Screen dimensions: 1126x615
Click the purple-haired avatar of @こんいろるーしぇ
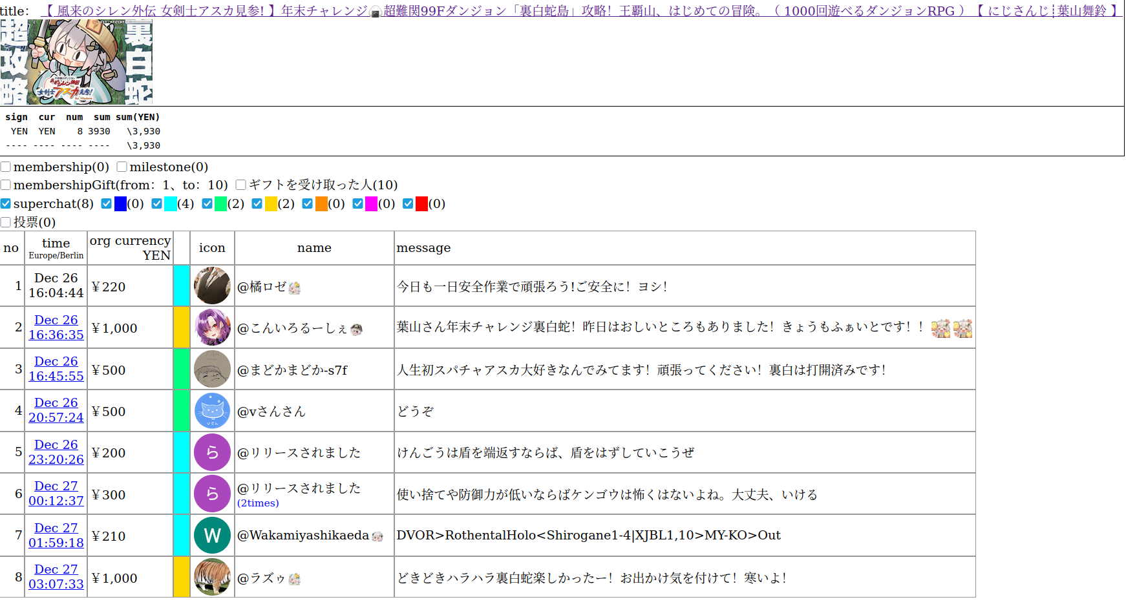click(212, 328)
